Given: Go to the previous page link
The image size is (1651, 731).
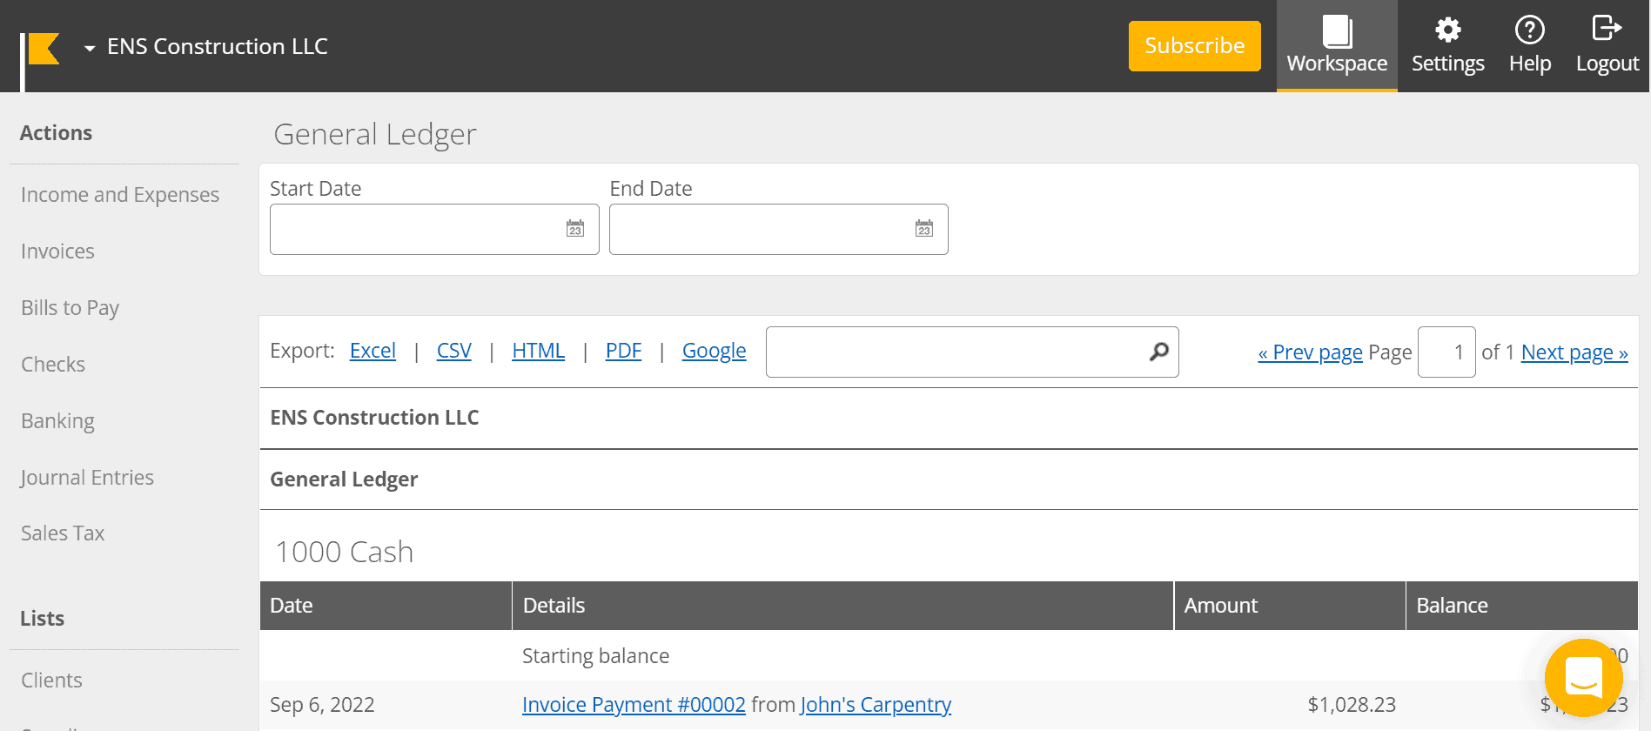Looking at the screenshot, I should [1310, 352].
